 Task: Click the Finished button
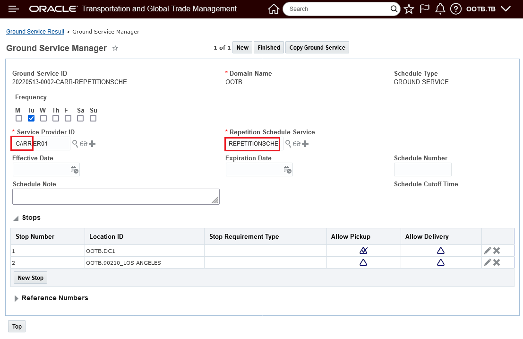pyautogui.click(x=269, y=48)
